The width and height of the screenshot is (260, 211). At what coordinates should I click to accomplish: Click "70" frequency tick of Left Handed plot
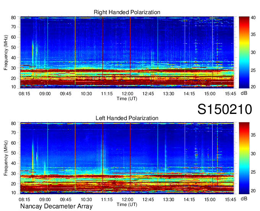pos(13,133)
